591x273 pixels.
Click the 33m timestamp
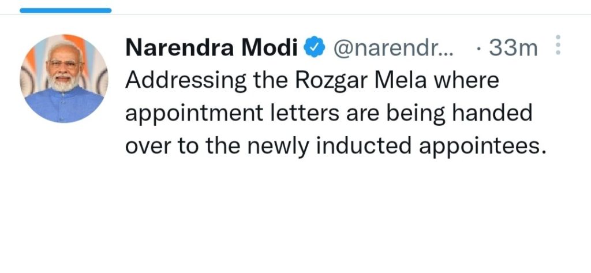point(513,48)
